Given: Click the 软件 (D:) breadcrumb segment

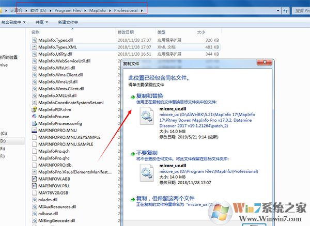Looking at the screenshot, I should click(x=38, y=11).
